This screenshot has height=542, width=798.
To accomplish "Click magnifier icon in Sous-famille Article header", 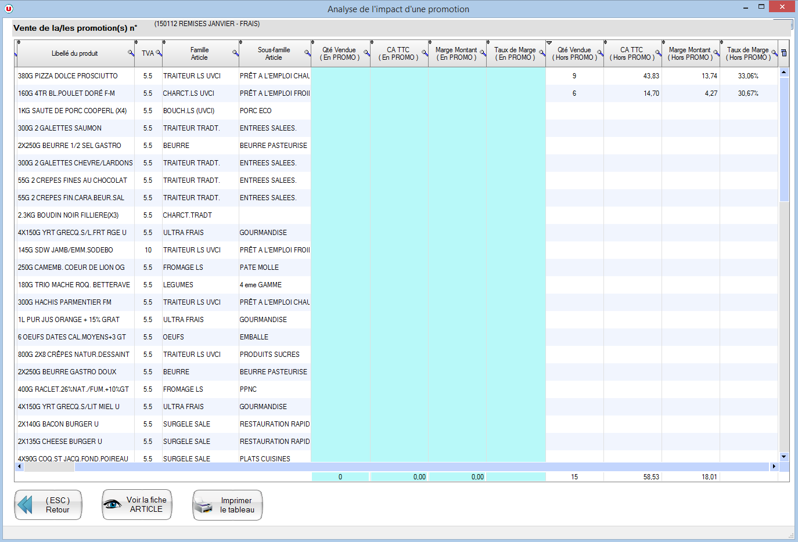I will pos(307,53).
